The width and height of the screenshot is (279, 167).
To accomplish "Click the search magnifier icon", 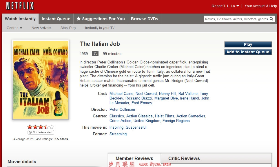I will coord(271,19).
